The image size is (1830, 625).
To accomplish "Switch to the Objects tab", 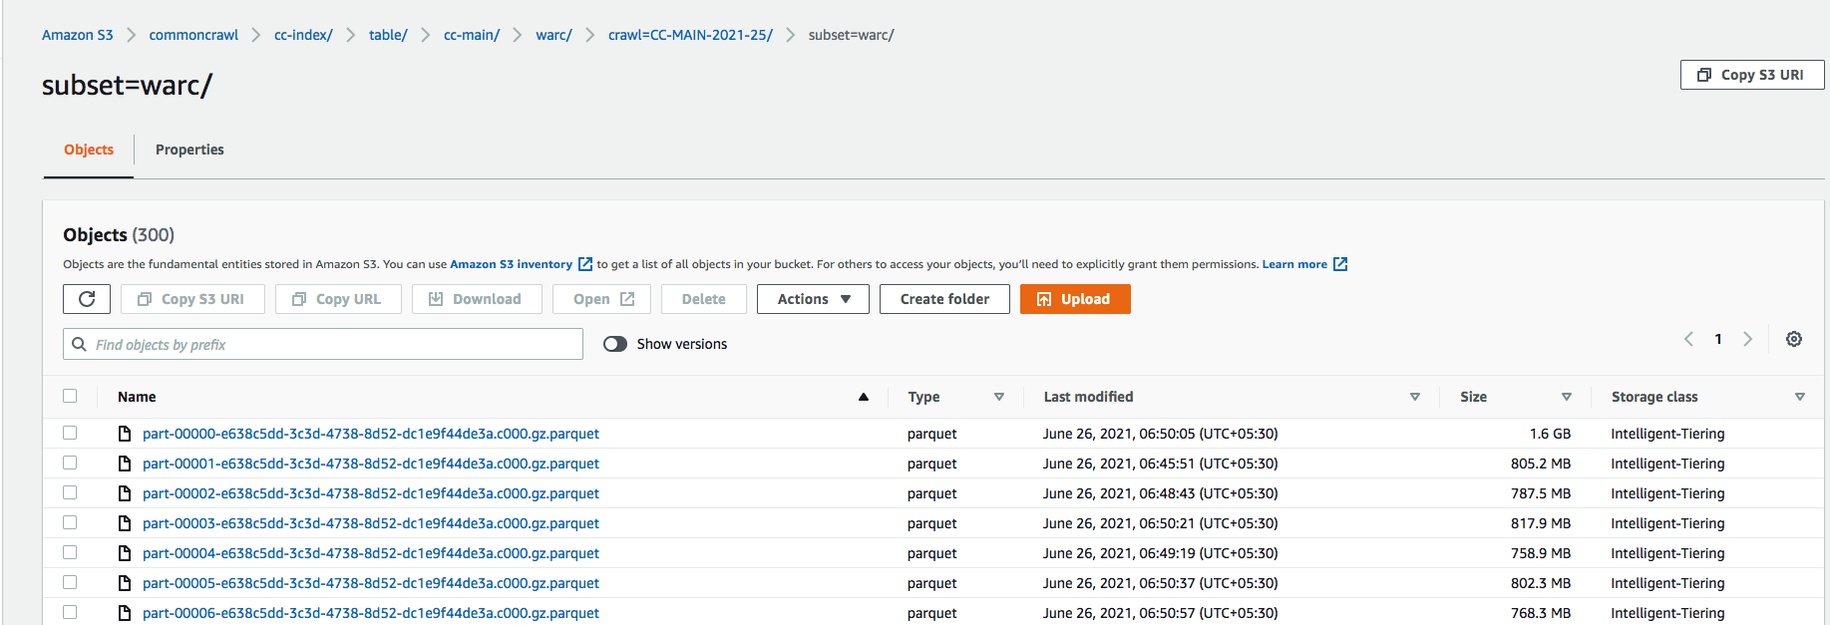I will (x=89, y=150).
